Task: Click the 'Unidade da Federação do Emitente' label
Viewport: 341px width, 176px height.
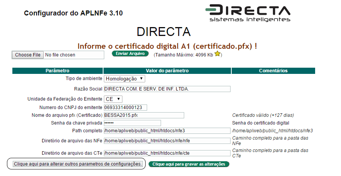Action: pyautogui.click(x=65, y=99)
